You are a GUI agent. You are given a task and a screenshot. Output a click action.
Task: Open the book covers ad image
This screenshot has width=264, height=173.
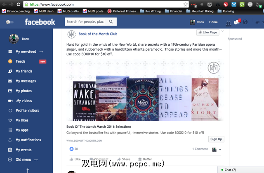coord(145,90)
